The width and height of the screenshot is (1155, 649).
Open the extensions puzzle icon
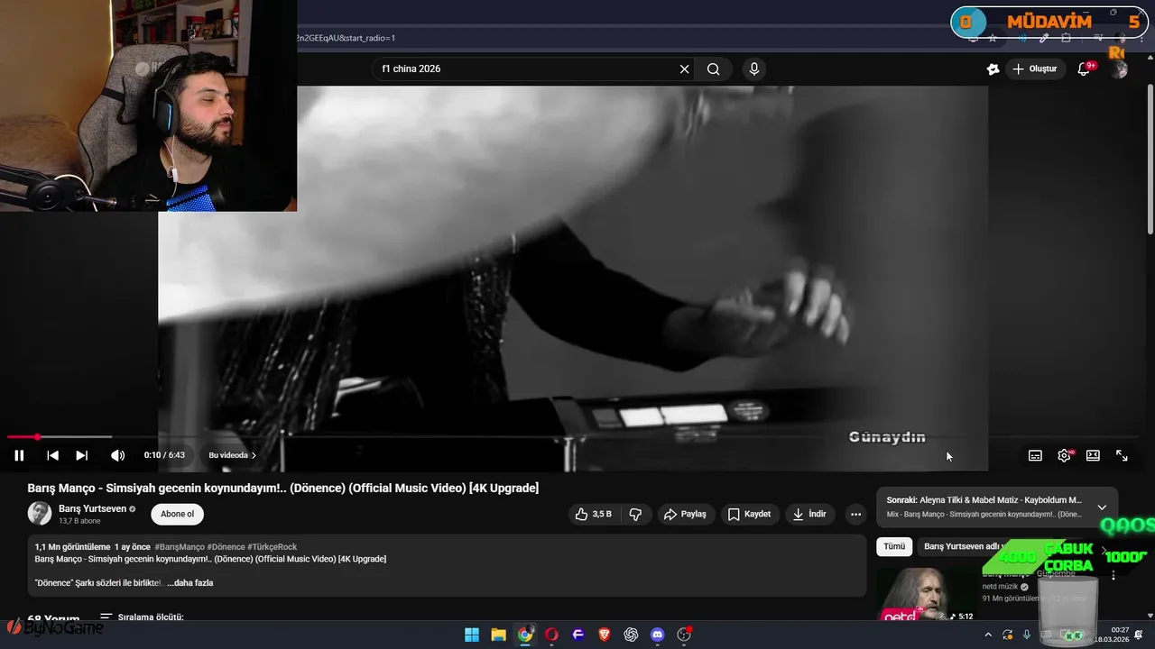coord(1066,38)
